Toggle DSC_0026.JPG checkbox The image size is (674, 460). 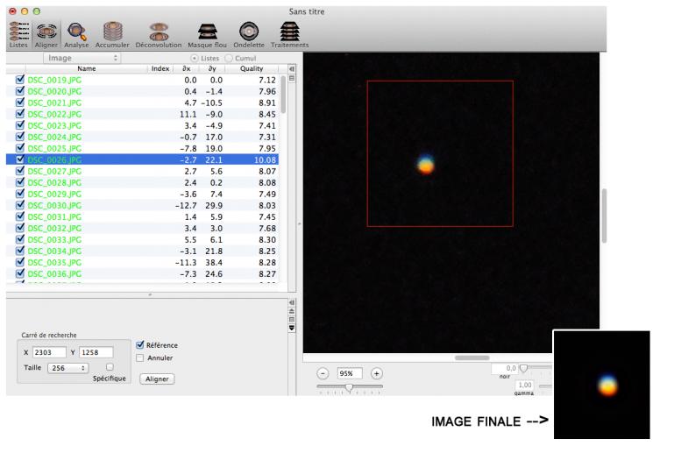click(x=20, y=159)
